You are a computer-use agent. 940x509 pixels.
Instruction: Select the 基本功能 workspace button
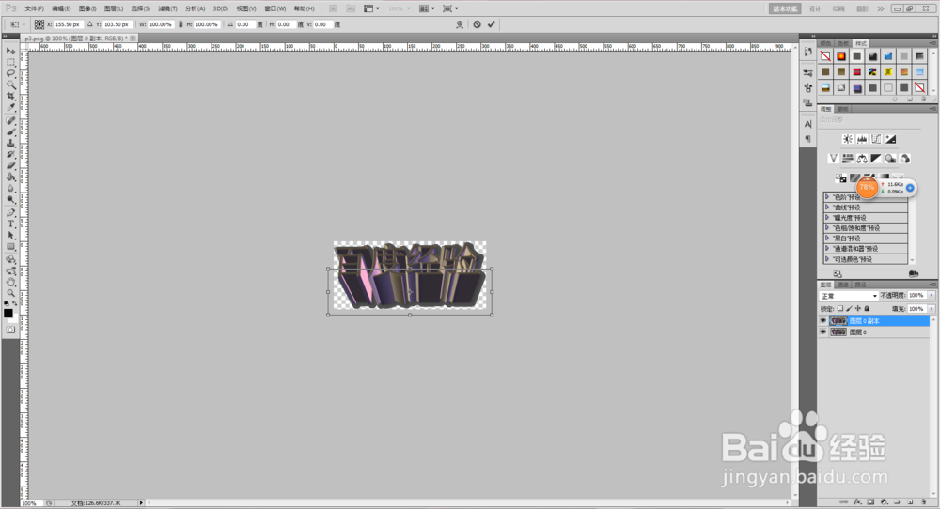785,8
